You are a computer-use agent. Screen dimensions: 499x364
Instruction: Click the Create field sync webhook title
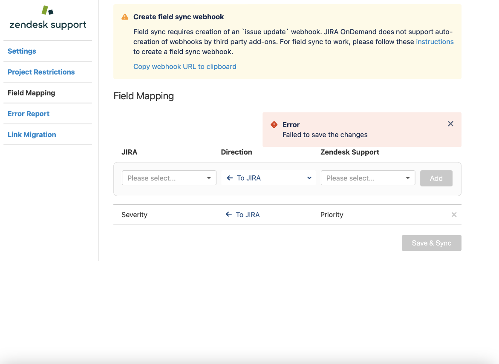(179, 17)
